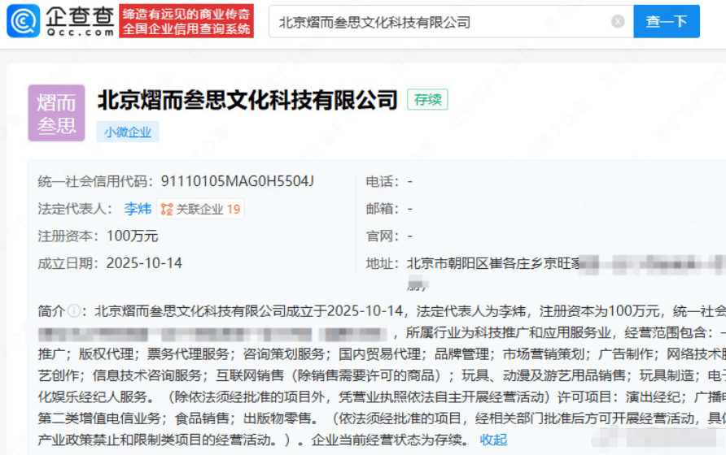Focus the company name search field
This screenshot has height=455, width=726.
440,22
